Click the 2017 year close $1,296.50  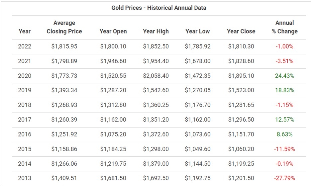(241, 120)
